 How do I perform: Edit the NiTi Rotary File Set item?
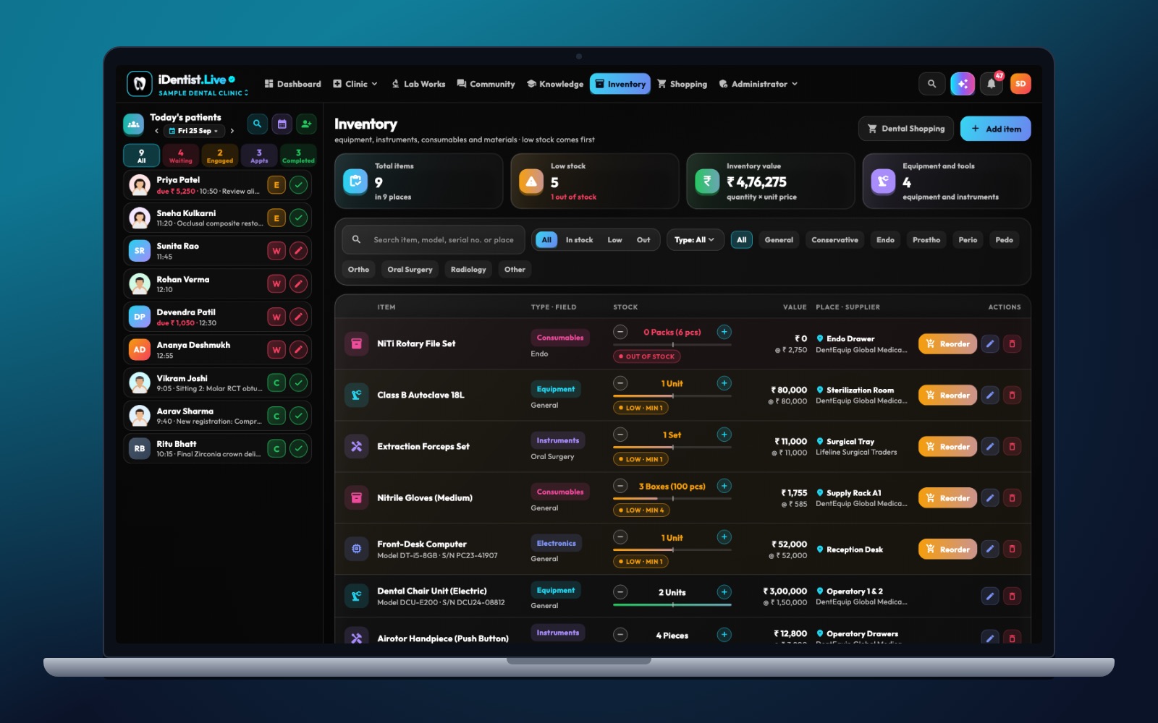pos(990,344)
